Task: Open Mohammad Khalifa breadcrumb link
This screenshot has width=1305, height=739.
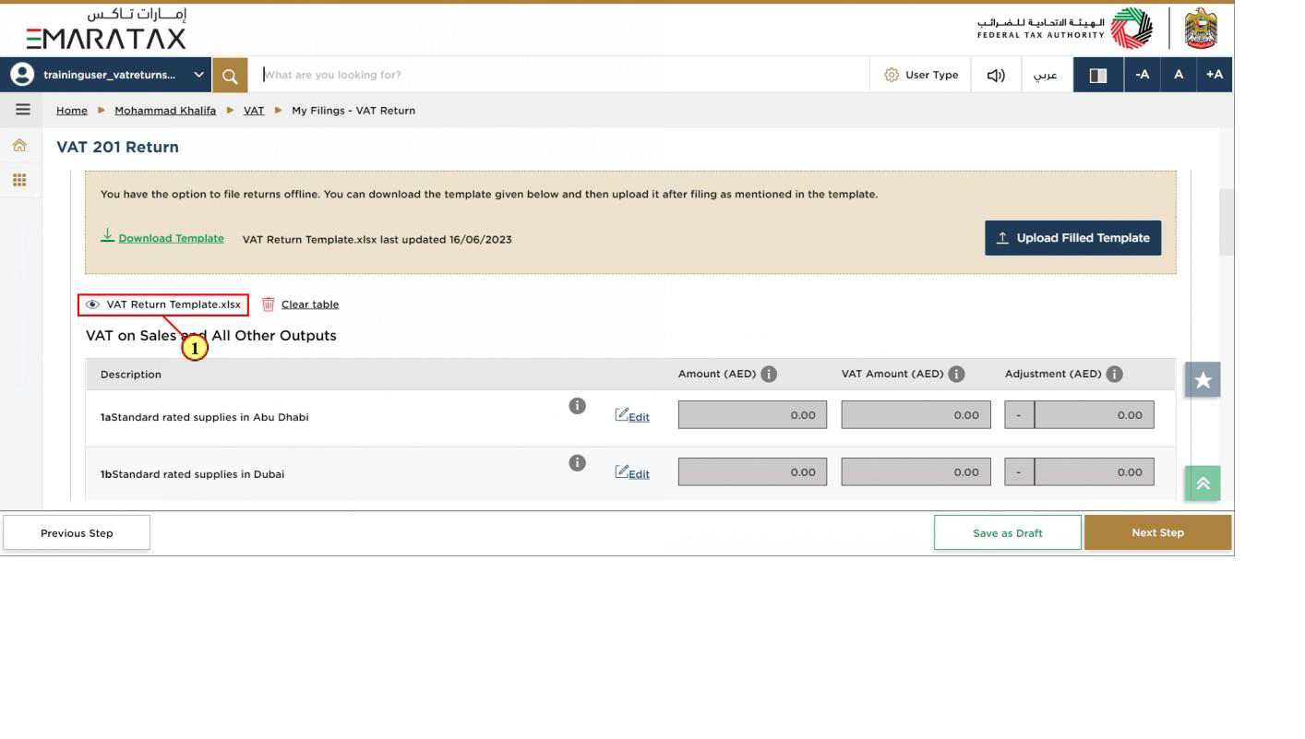Action: [165, 110]
